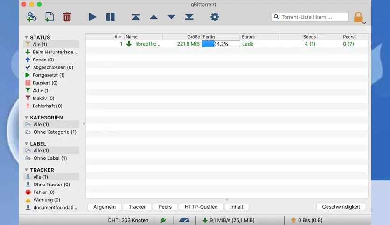Collapse the KATEGORIEN section triangle

[x=26, y=117]
